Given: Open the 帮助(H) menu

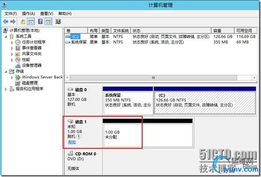Looking at the screenshot, I should (x=65, y=14).
